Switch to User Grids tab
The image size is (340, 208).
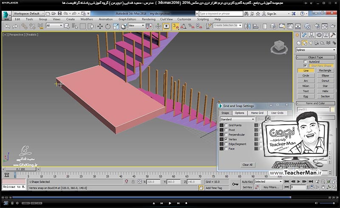pos(277,113)
